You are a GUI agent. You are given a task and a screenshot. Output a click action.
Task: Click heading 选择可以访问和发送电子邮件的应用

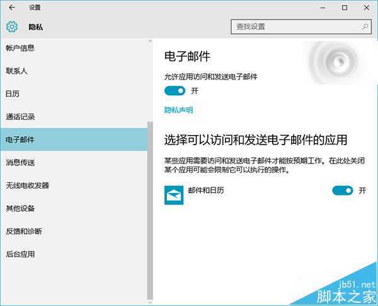click(x=256, y=140)
